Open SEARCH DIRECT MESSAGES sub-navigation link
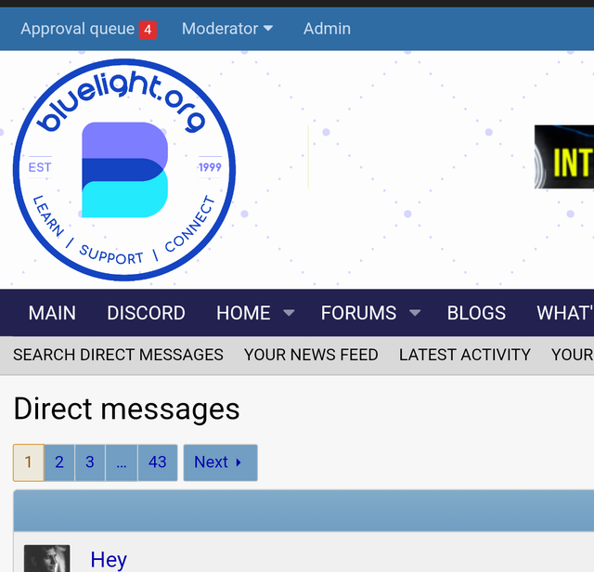The width and height of the screenshot is (594, 572). 118,355
